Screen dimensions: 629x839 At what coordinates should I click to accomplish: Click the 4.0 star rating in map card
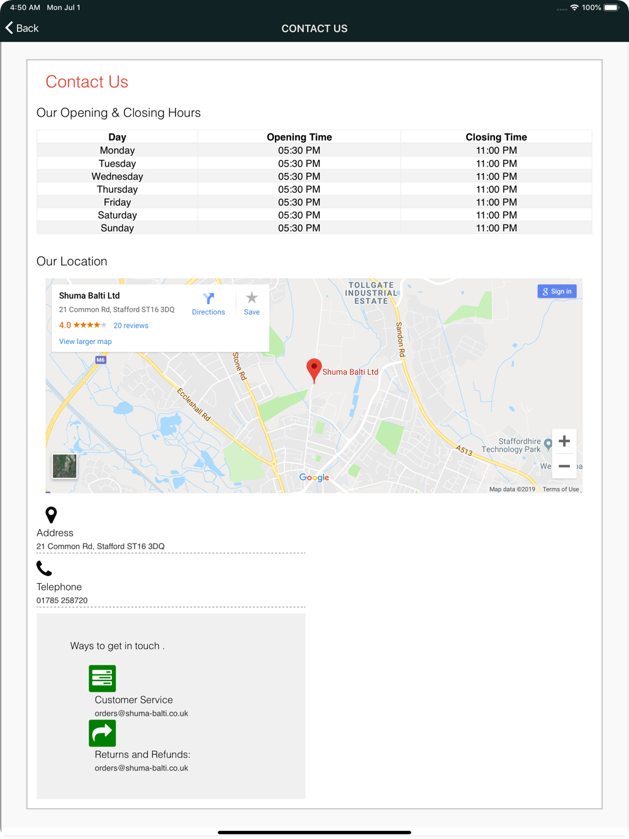click(x=82, y=325)
